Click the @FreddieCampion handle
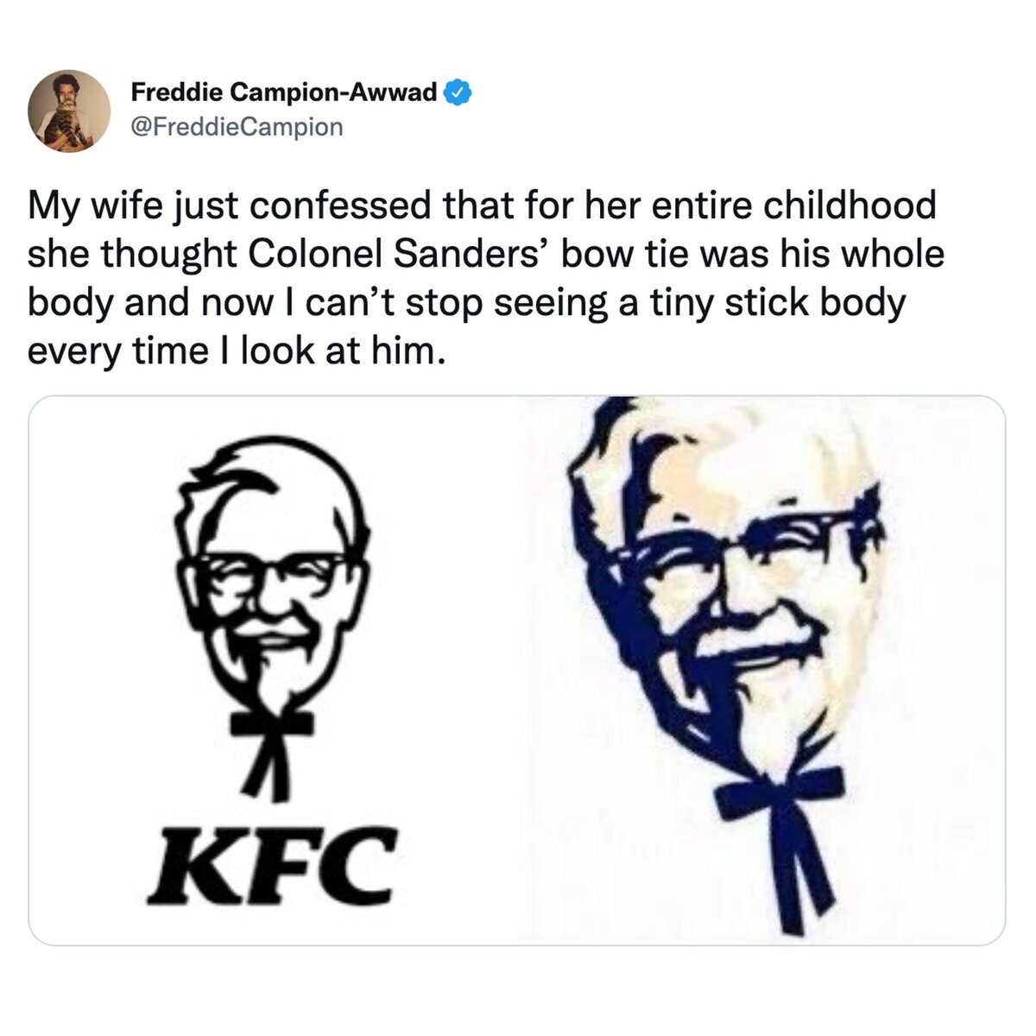The width and height of the screenshot is (1036, 1036). point(237,127)
